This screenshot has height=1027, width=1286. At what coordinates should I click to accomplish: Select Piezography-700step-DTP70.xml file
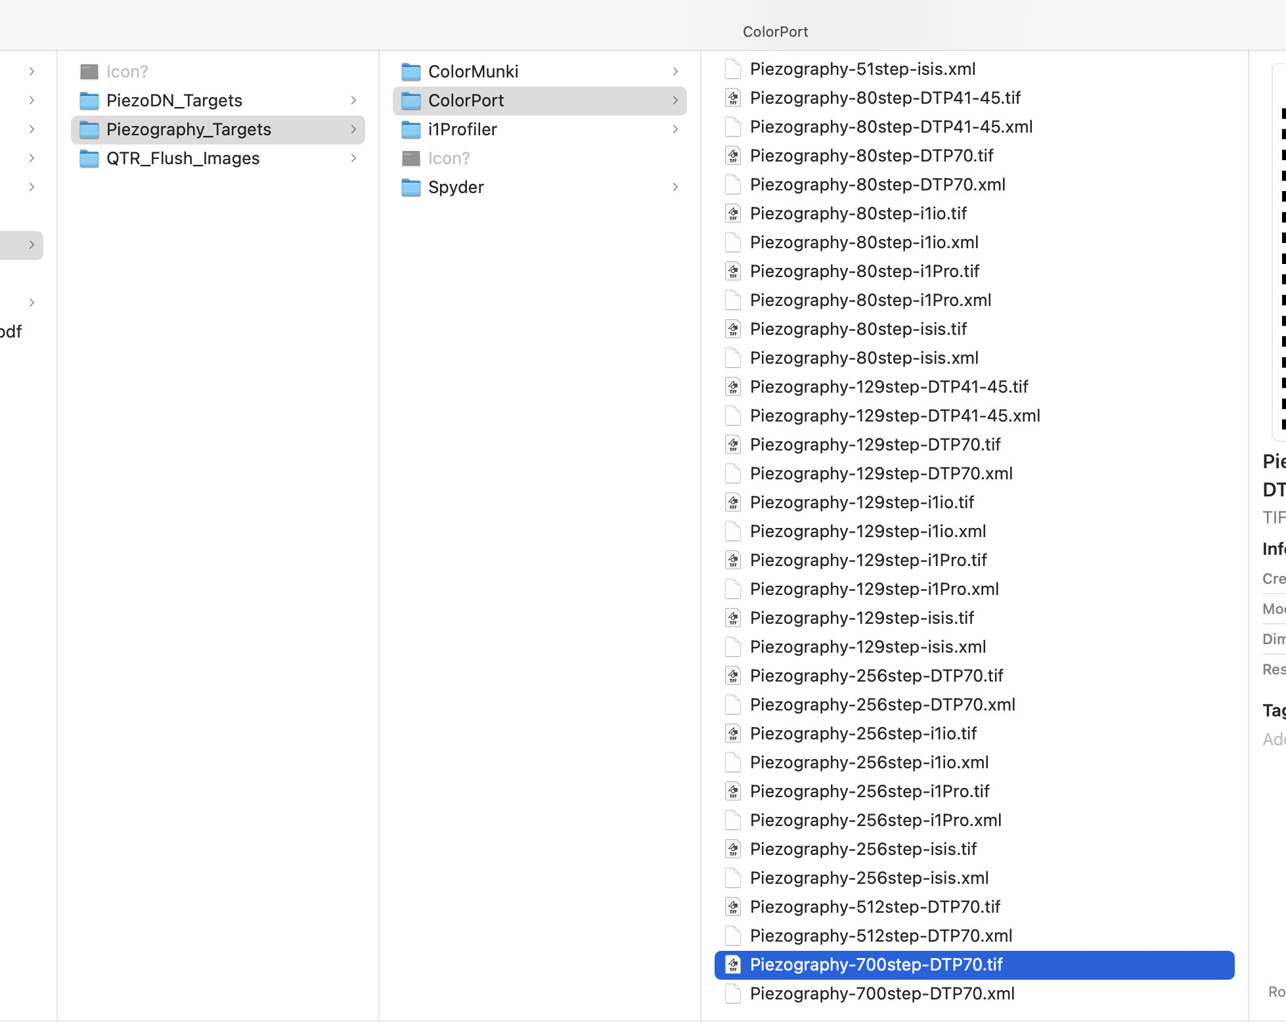[881, 994]
